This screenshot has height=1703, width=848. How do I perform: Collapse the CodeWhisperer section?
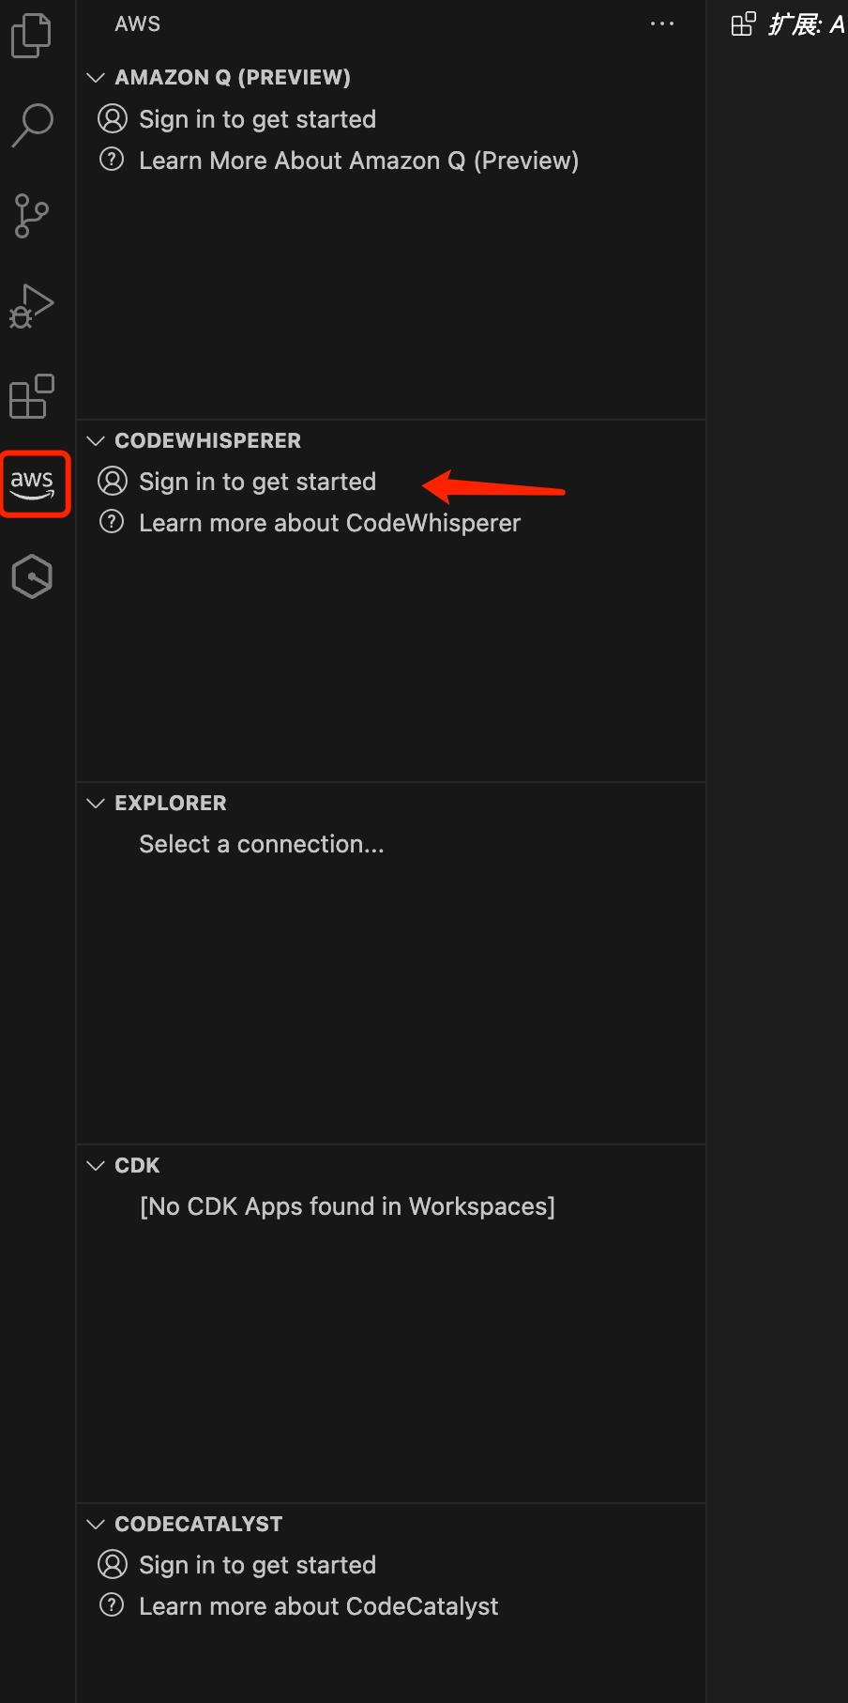(95, 440)
